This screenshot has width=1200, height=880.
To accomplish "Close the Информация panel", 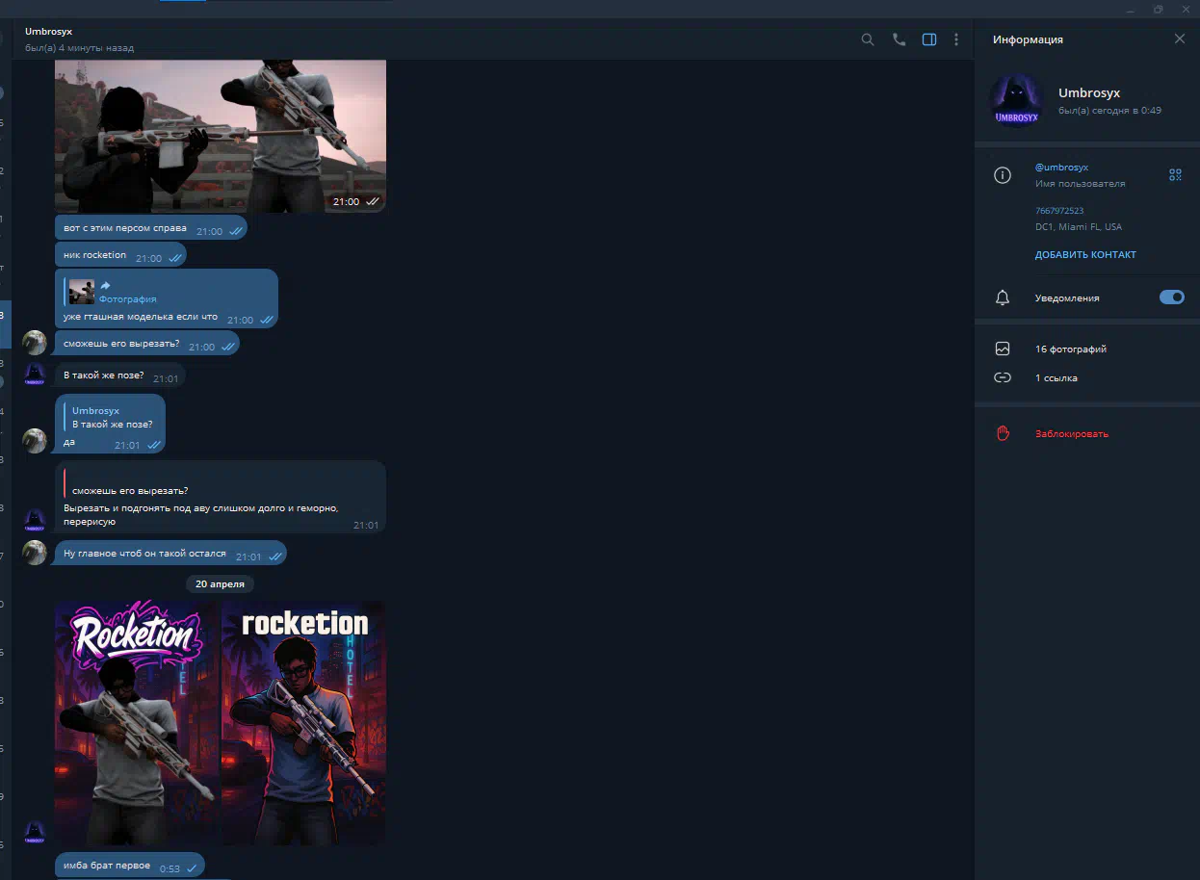I will coord(1180,39).
